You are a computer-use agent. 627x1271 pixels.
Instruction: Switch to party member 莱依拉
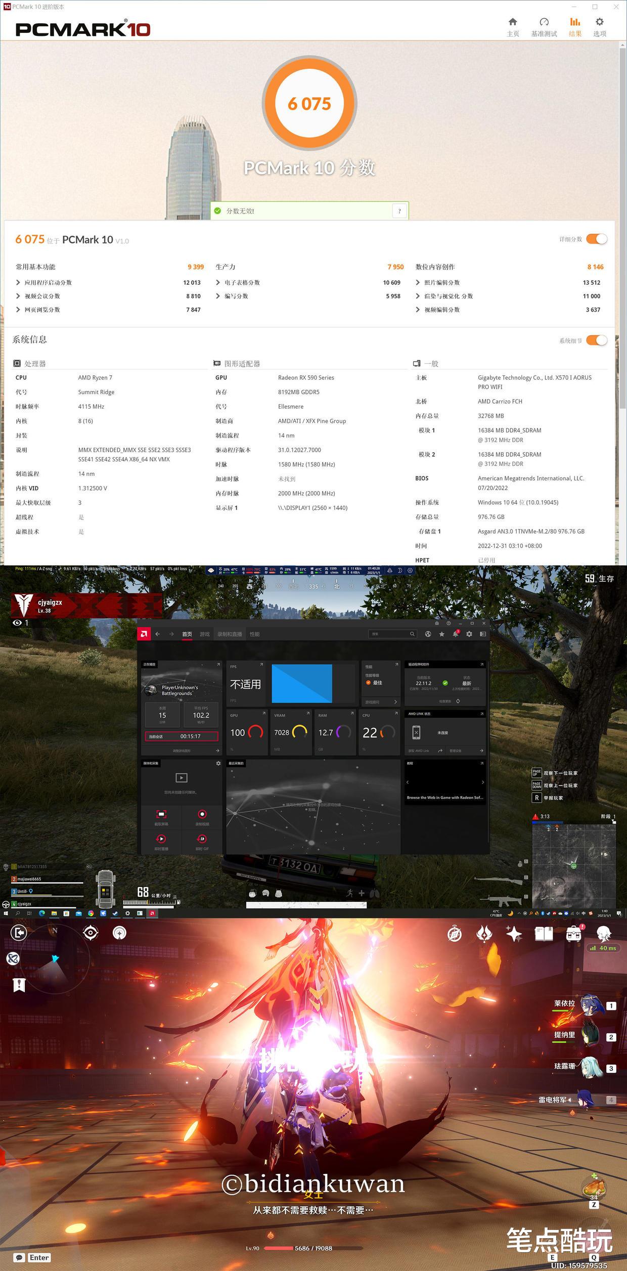pos(585,1006)
